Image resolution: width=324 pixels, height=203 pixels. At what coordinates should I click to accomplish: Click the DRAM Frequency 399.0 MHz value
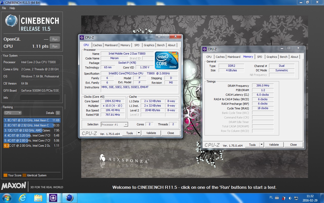(263, 86)
